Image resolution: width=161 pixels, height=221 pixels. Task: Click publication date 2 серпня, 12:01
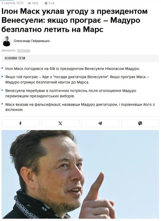[x=12, y=3]
